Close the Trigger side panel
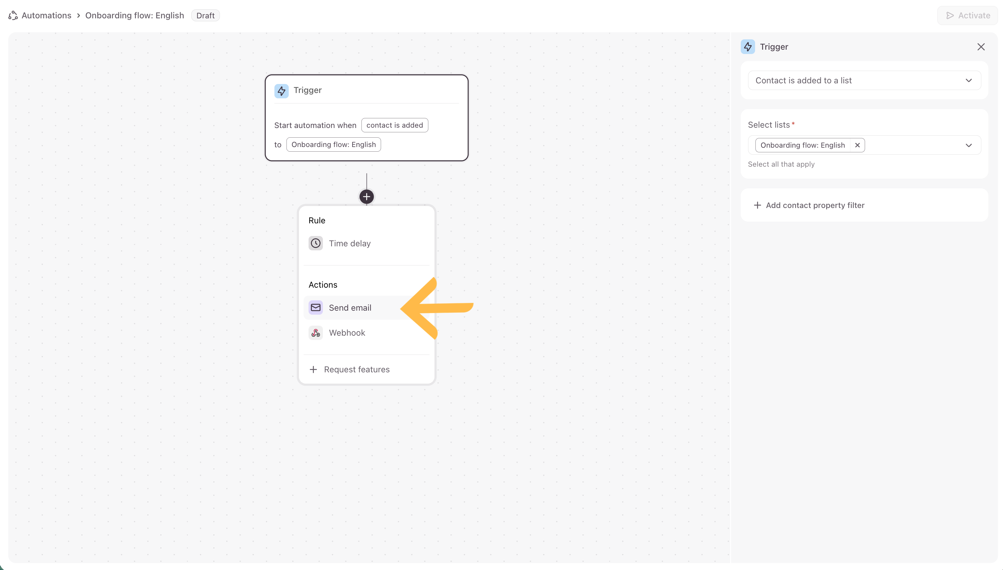Viewport: 1003px width, 570px height. click(x=980, y=47)
